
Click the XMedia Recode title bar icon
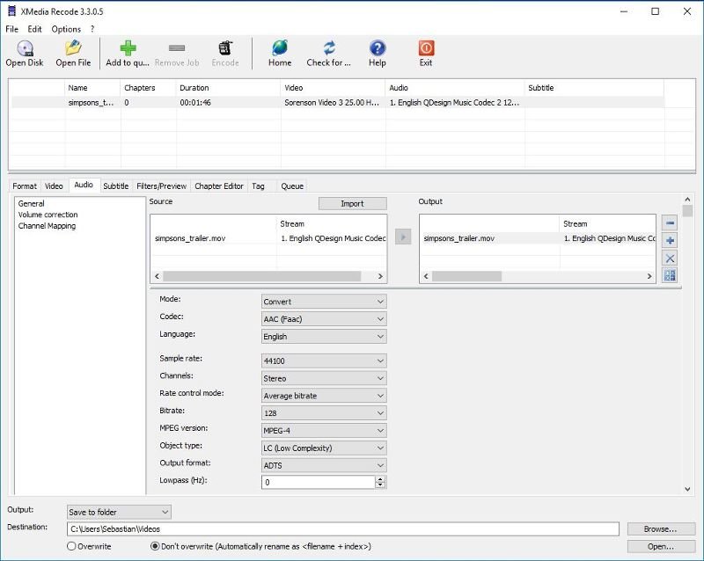11,11
